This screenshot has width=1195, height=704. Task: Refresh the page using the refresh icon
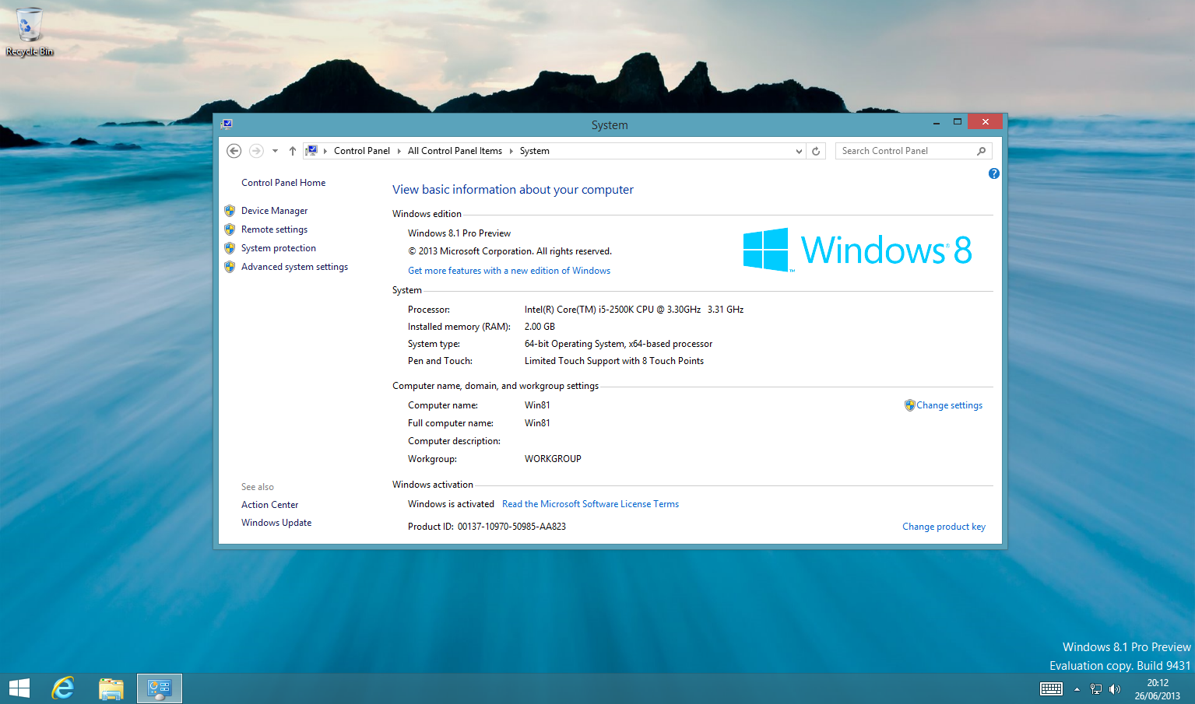pos(815,150)
